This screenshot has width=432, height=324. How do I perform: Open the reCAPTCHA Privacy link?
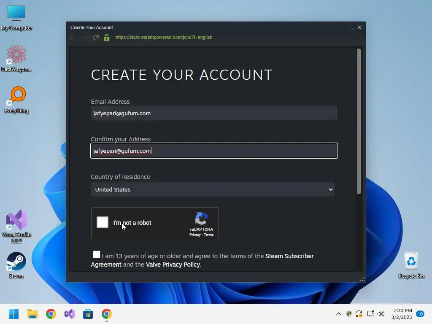[x=195, y=235]
